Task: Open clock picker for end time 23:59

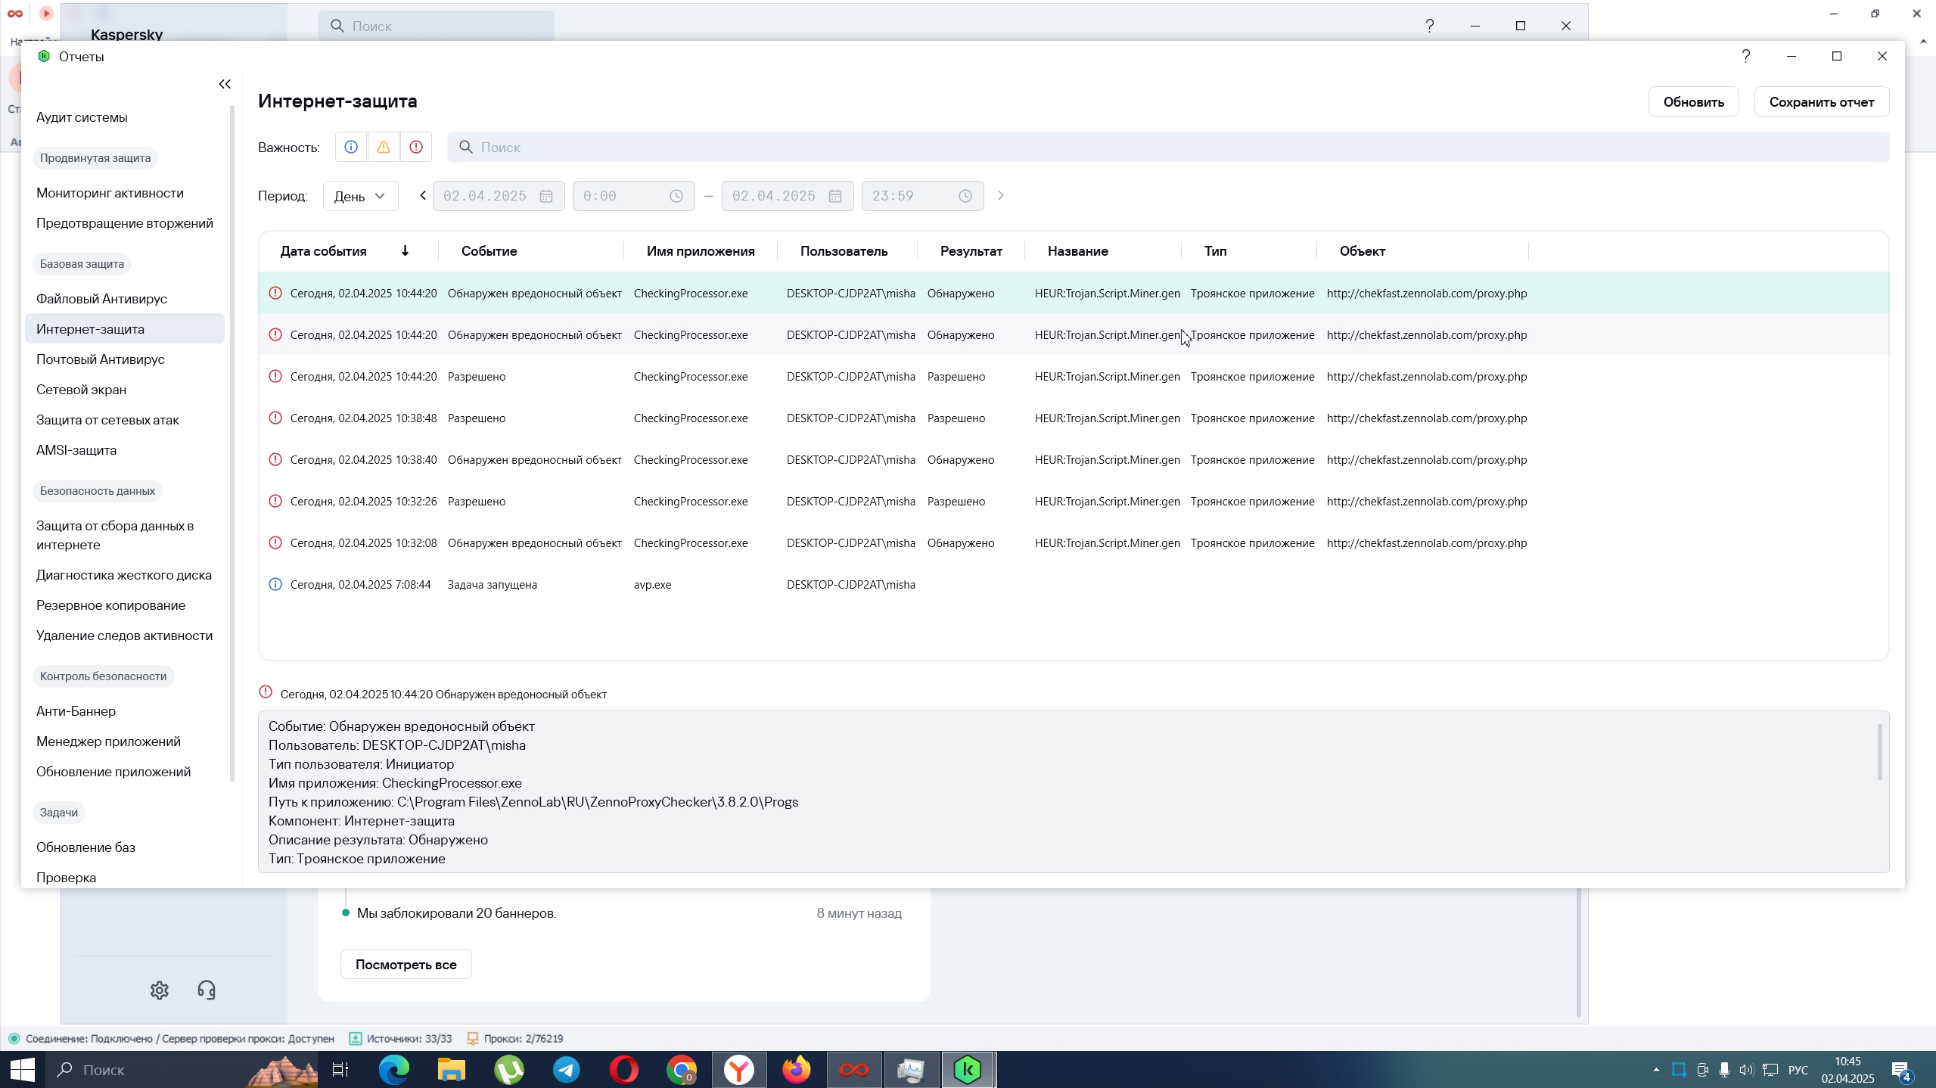Action: click(x=965, y=196)
